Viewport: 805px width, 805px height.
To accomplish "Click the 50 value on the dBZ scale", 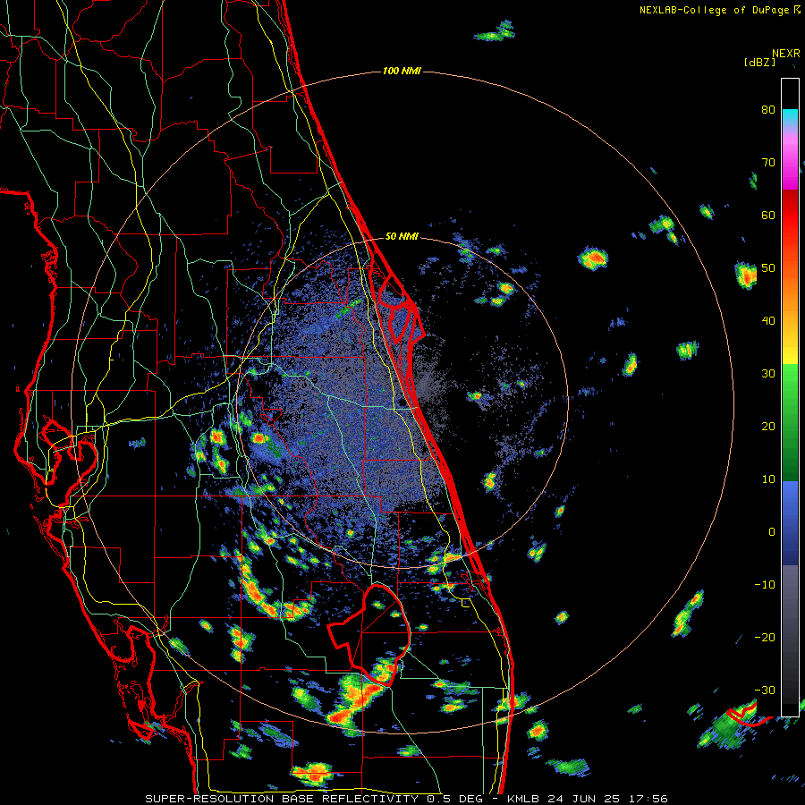I will (x=768, y=268).
